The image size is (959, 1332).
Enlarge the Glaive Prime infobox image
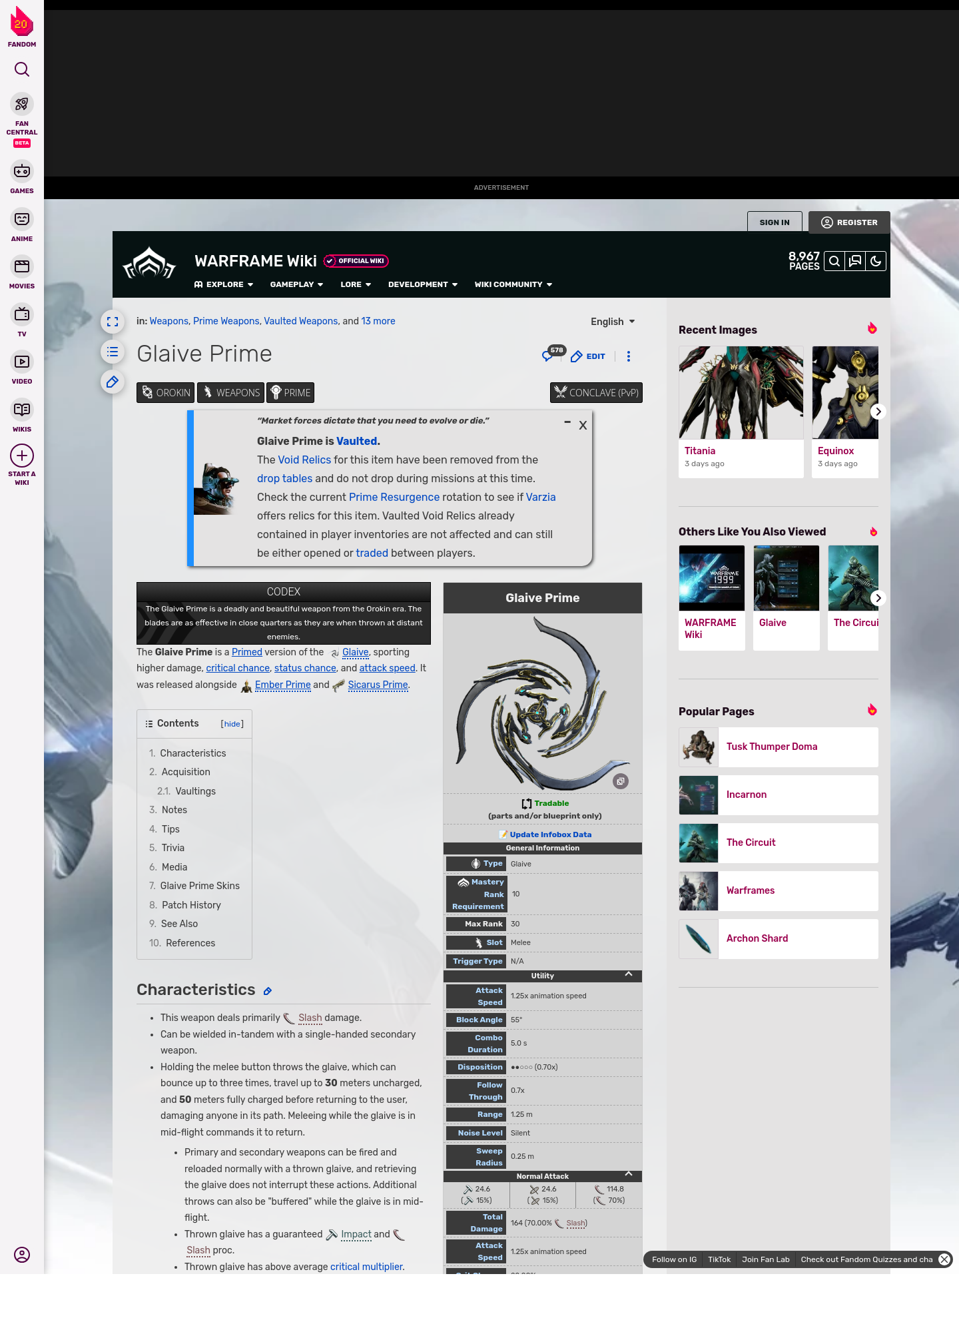pyautogui.click(x=621, y=781)
